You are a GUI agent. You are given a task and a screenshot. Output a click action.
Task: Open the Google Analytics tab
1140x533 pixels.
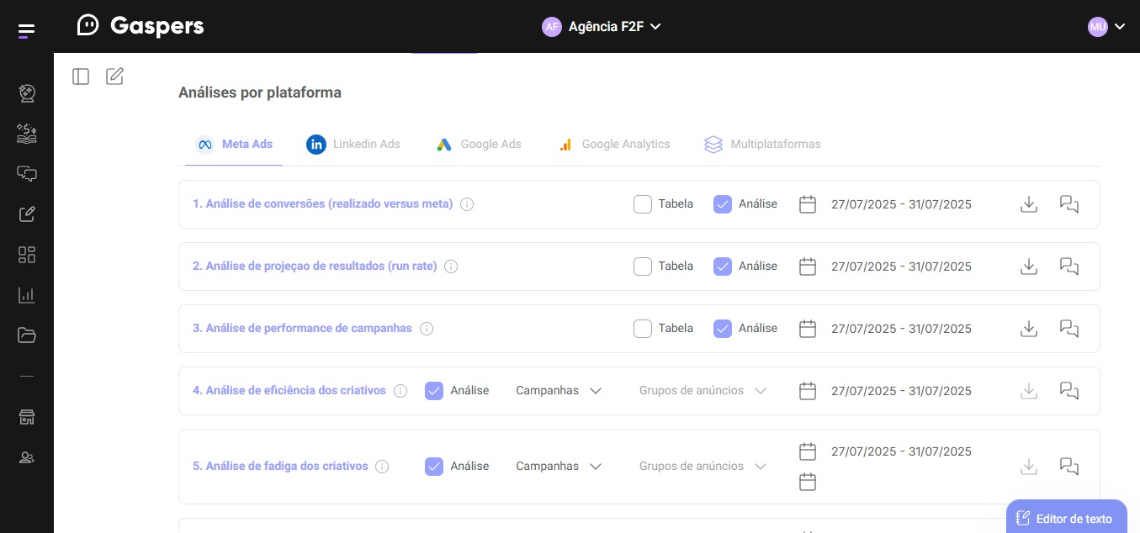[626, 144]
